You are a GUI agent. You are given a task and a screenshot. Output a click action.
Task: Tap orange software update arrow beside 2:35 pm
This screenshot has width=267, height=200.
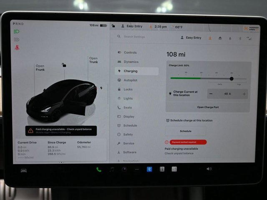(x=151, y=27)
